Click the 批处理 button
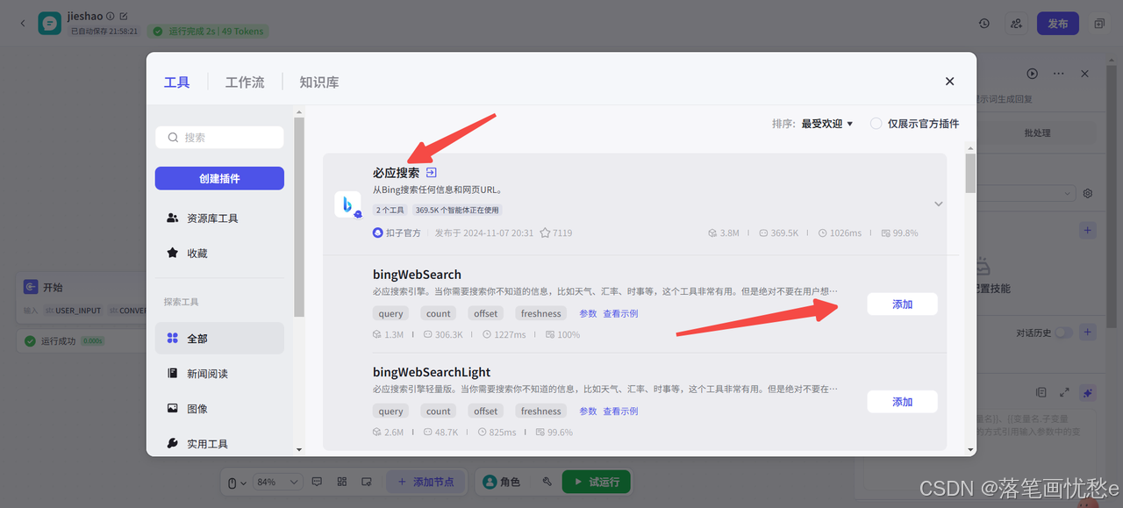This screenshot has height=508, width=1123. pyautogui.click(x=1036, y=133)
